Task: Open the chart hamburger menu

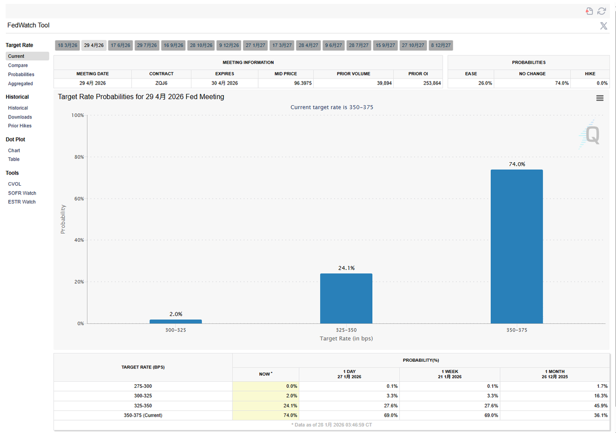Action: pos(600,98)
